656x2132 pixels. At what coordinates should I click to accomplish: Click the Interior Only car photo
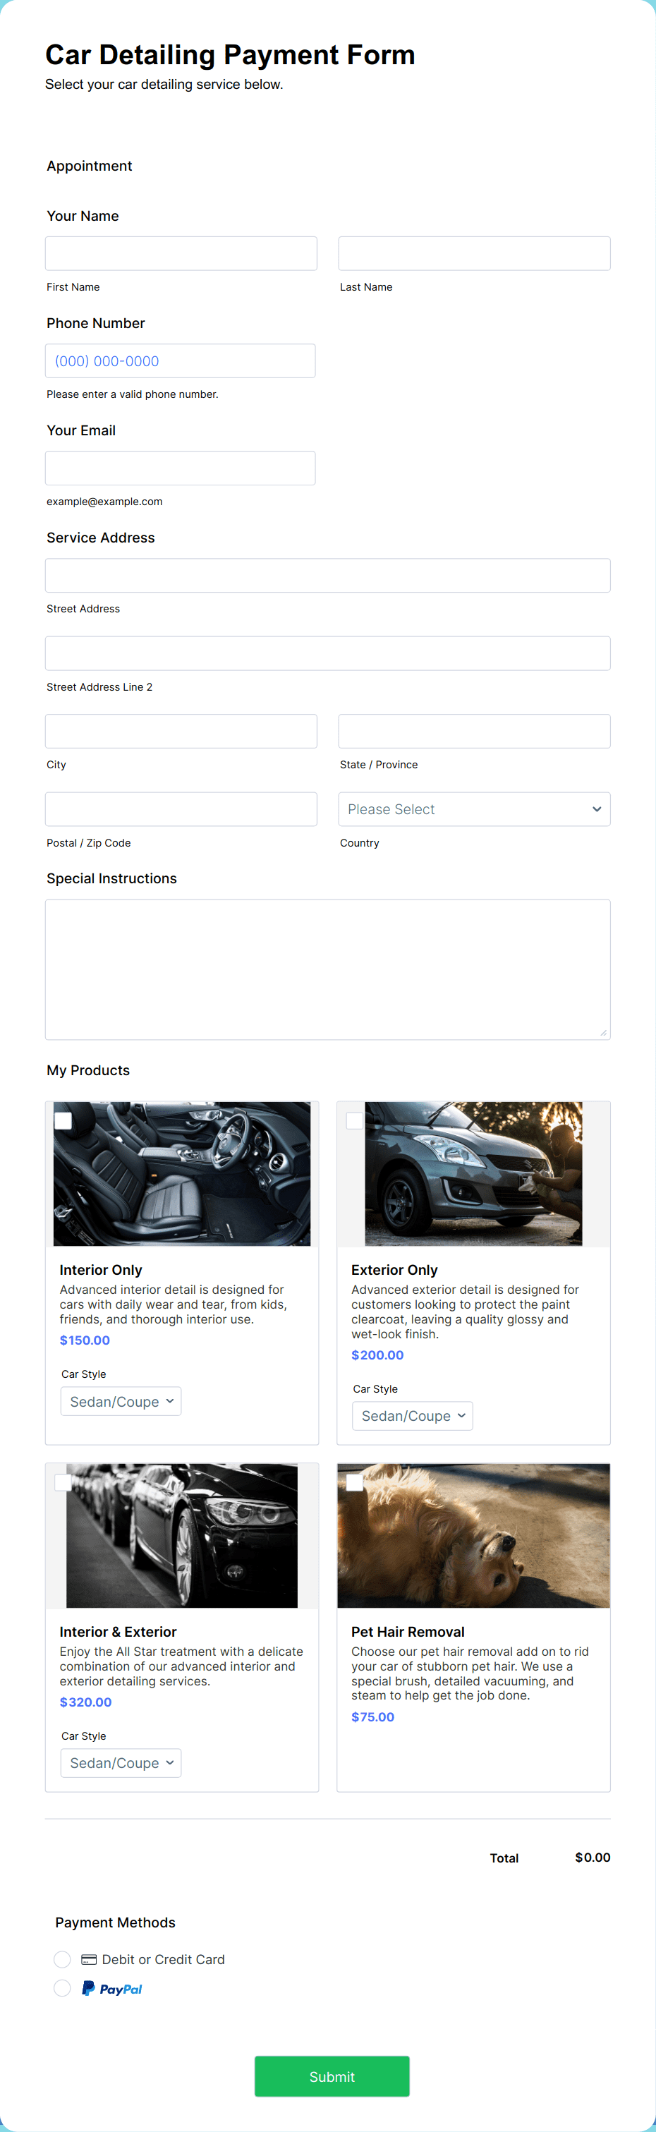(x=182, y=1173)
